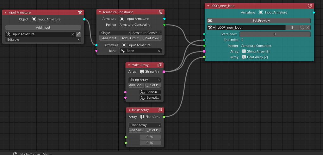This screenshot has height=155, width=323.
Task: Click Set Preview in Armature Constraint node
Action: 152,38
